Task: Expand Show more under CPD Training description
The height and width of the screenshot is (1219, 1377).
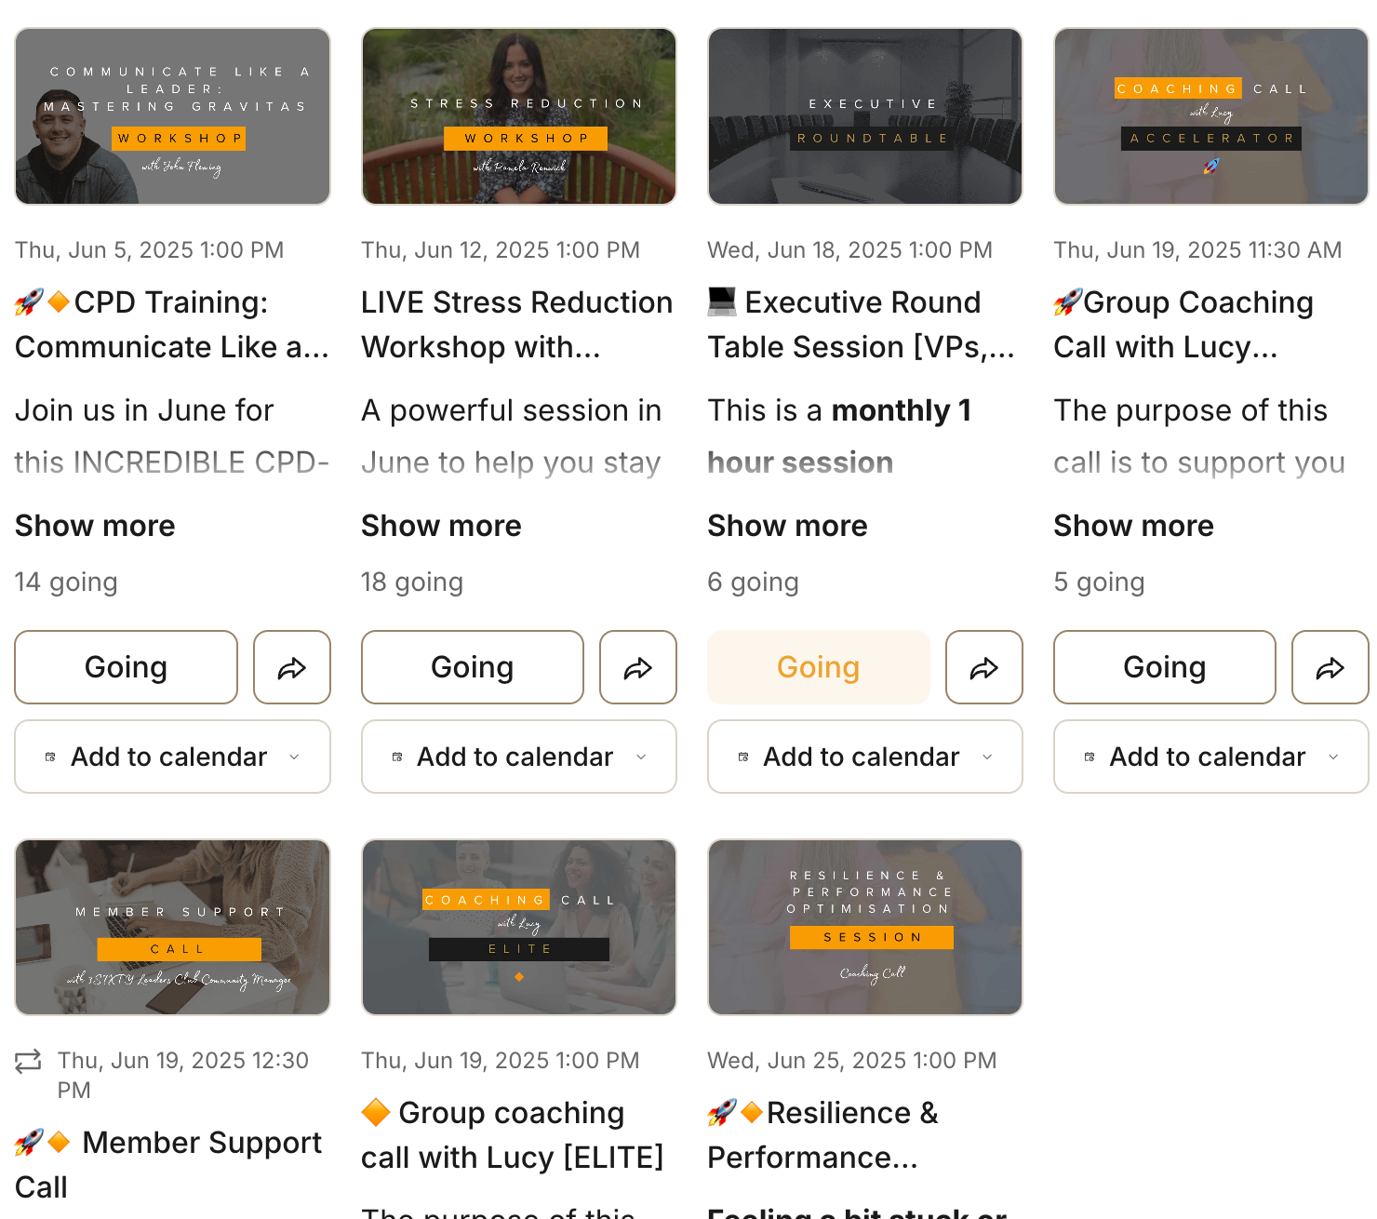Action: (x=95, y=526)
